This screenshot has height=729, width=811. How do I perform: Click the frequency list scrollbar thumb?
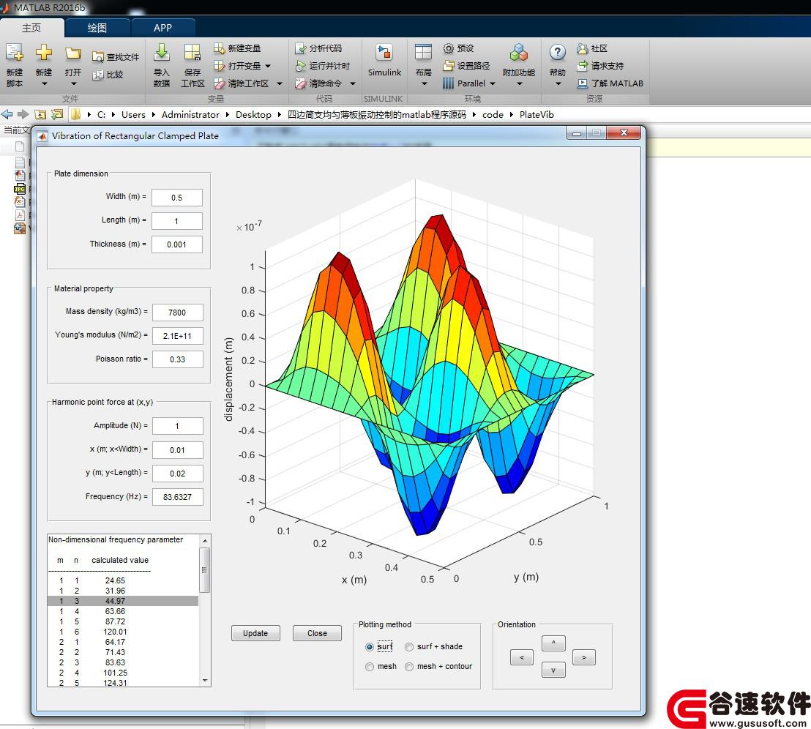[x=205, y=569]
